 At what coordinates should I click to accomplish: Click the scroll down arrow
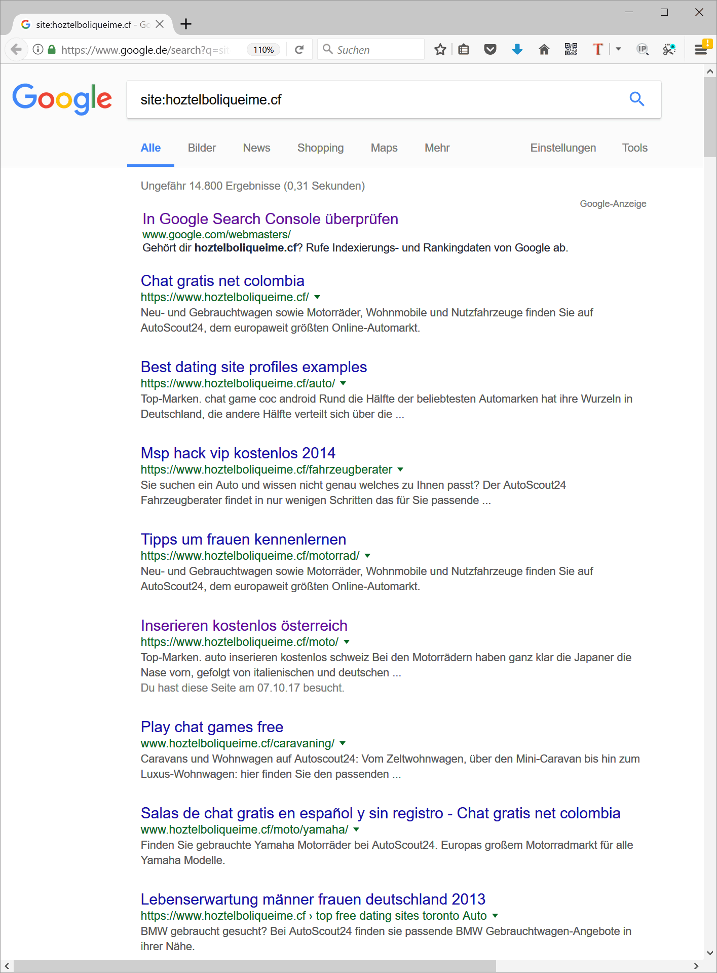tap(710, 953)
